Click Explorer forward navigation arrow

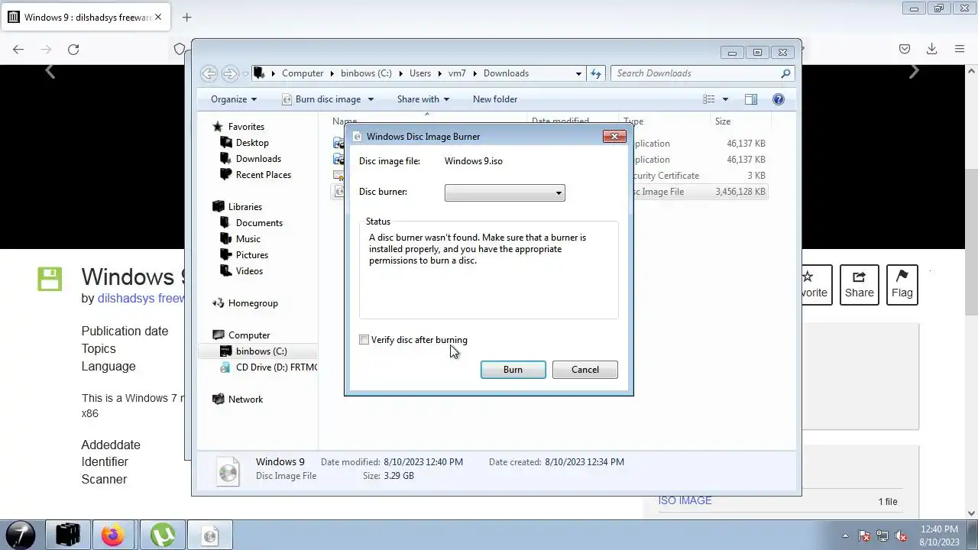click(x=229, y=73)
